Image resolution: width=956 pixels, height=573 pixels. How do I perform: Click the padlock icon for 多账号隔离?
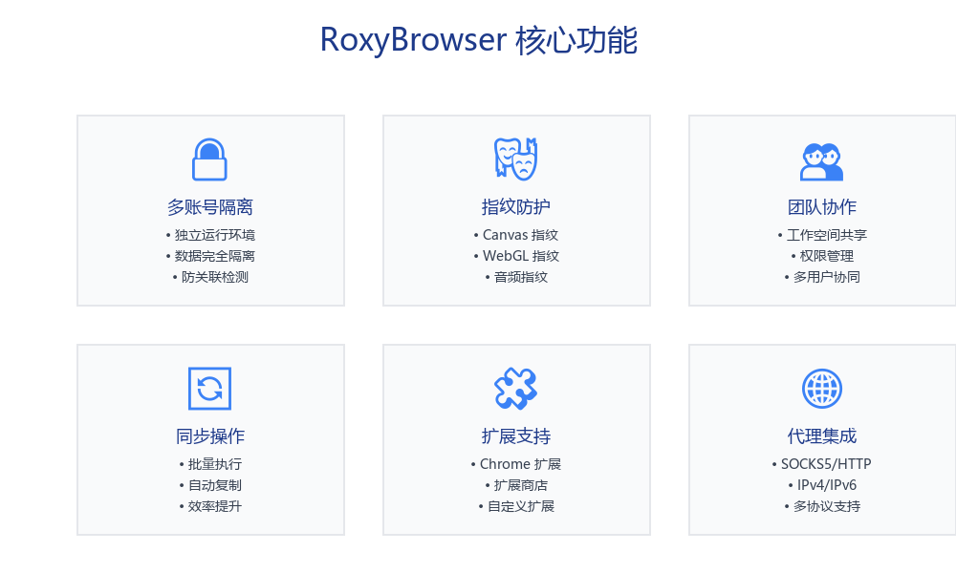coord(209,159)
